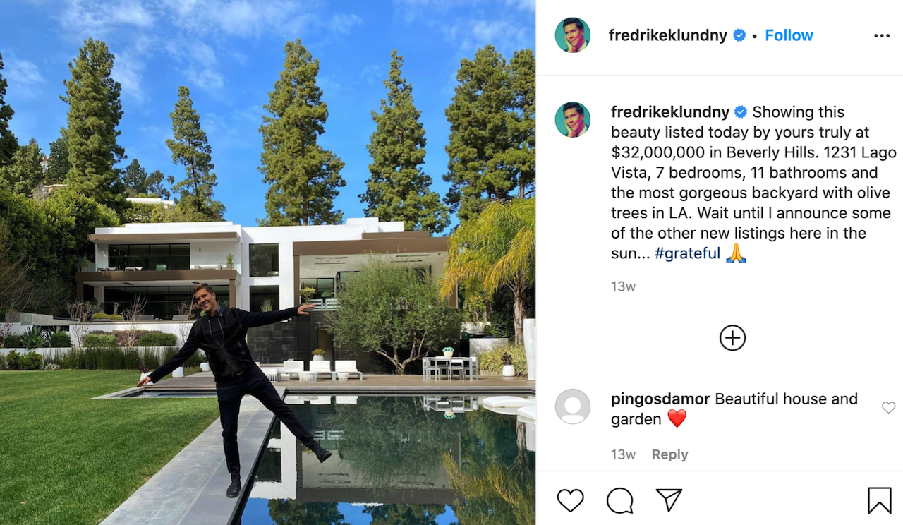Follow fredrikeklundny
Viewport: 903px width, 525px height.
point(789,35)
